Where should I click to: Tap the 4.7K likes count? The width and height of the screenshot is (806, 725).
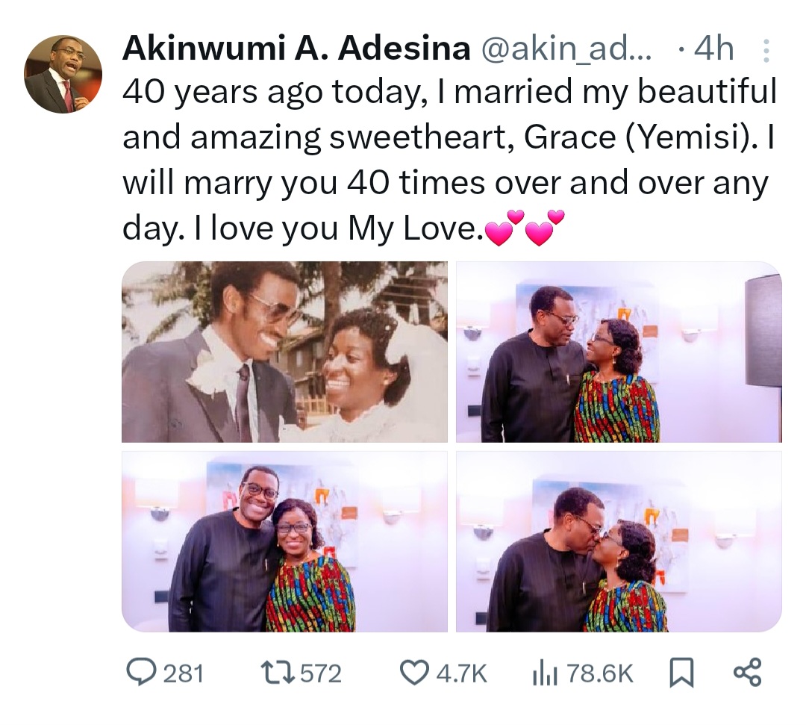[x=461, y=674]
